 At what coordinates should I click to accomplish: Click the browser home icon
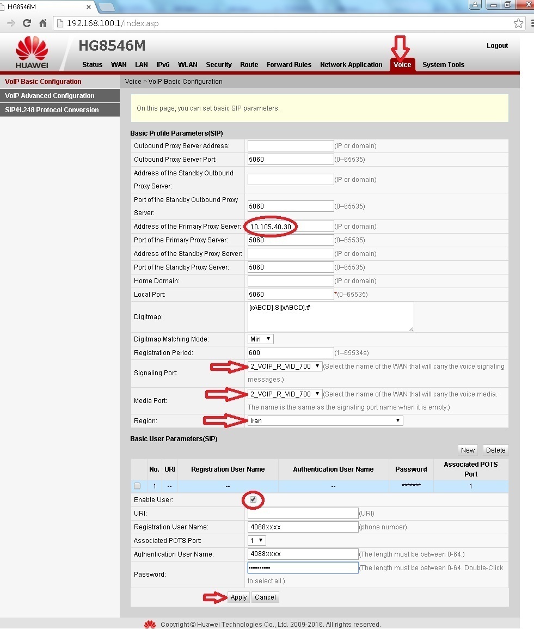coord(42,23)
